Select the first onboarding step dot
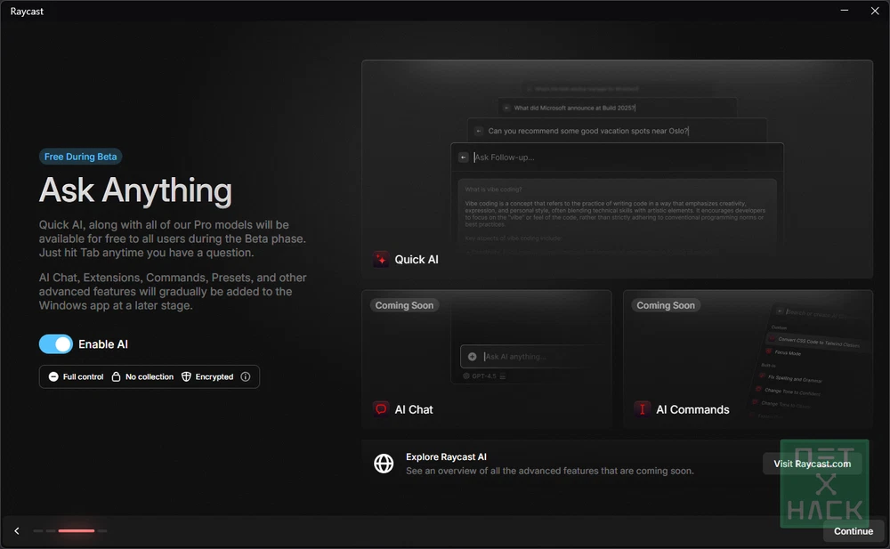This screenshot has width=890, height=549. point(38,531)
